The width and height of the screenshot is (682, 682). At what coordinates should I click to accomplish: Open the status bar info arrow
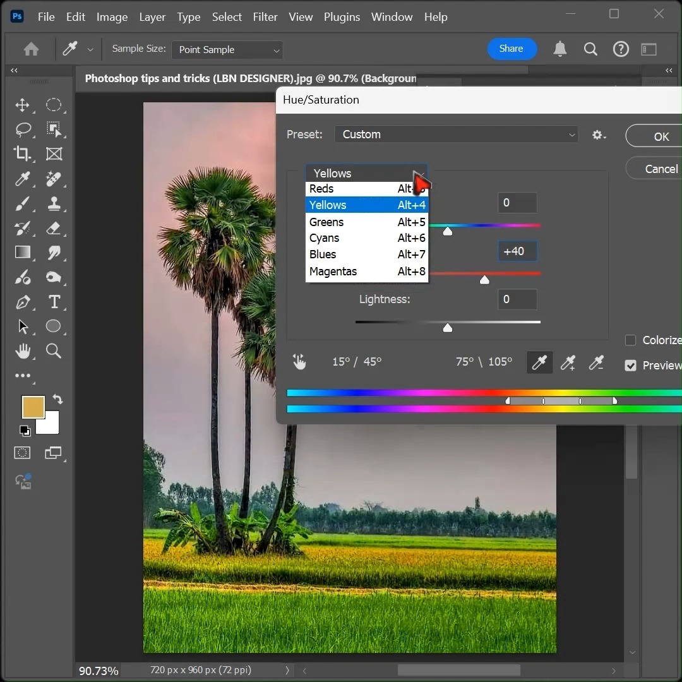[x=287, y=670]
